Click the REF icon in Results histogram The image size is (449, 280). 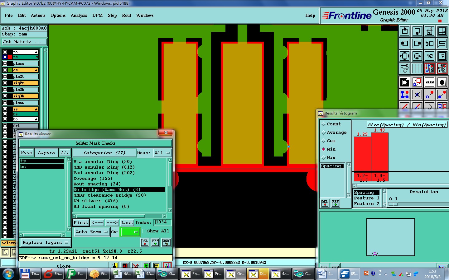[336, 203]
